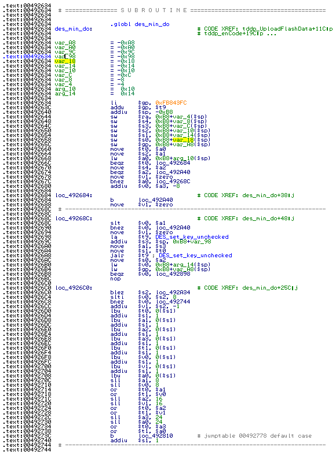The width and height of the screenshot is (336, 455).
Task: Click the des_min_do function label
Action: coord(73,29)
